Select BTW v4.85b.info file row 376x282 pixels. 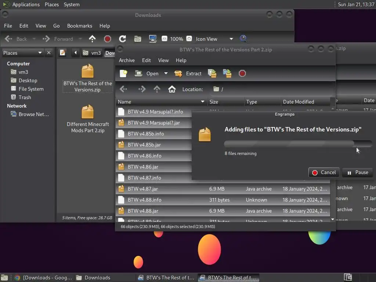pos(154,134)
